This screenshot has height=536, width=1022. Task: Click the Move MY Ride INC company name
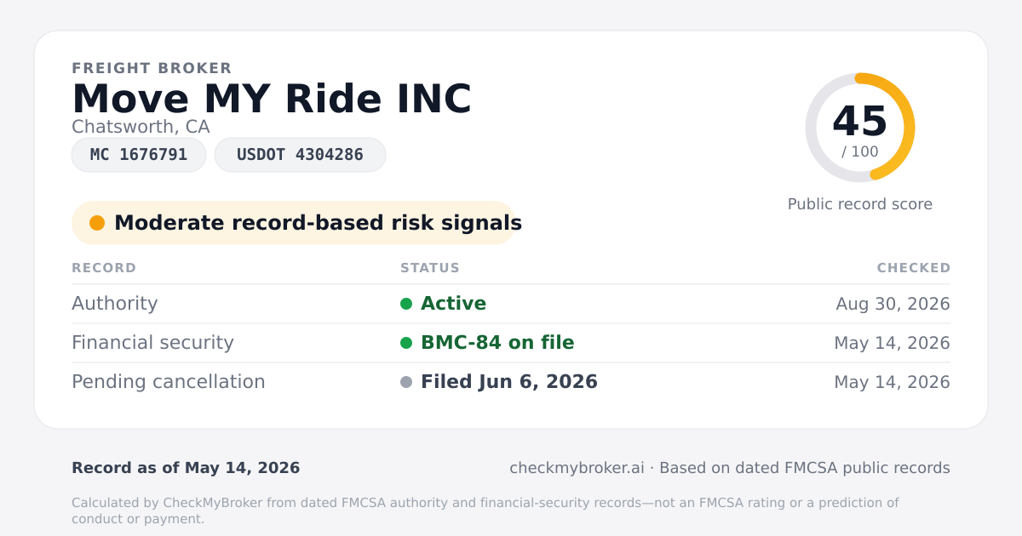[272, 99]
